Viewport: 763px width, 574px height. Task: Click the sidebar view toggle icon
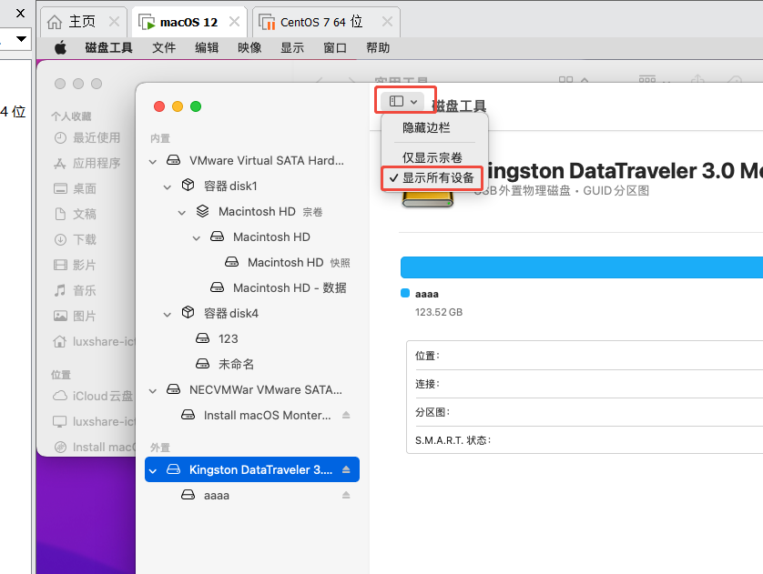point(397,101)
